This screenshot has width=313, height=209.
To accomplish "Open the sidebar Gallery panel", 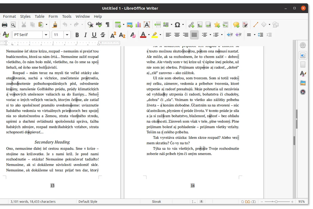I will (x=303, y=83).
